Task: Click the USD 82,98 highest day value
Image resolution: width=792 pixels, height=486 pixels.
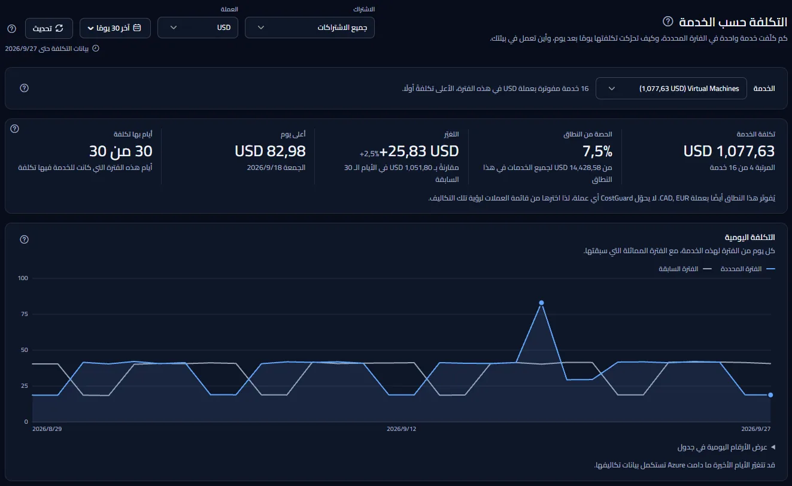Action: click(x=270, y=151)
